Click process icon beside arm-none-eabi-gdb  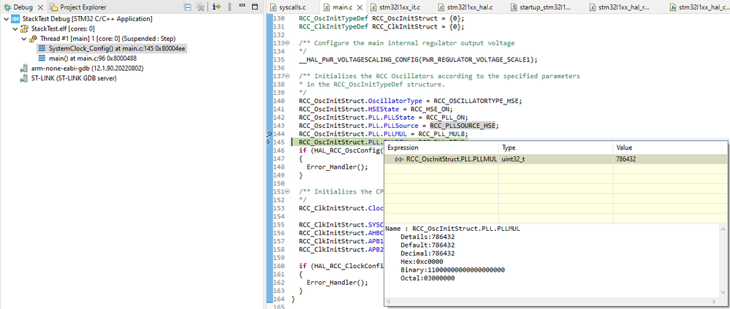(23, 68)
